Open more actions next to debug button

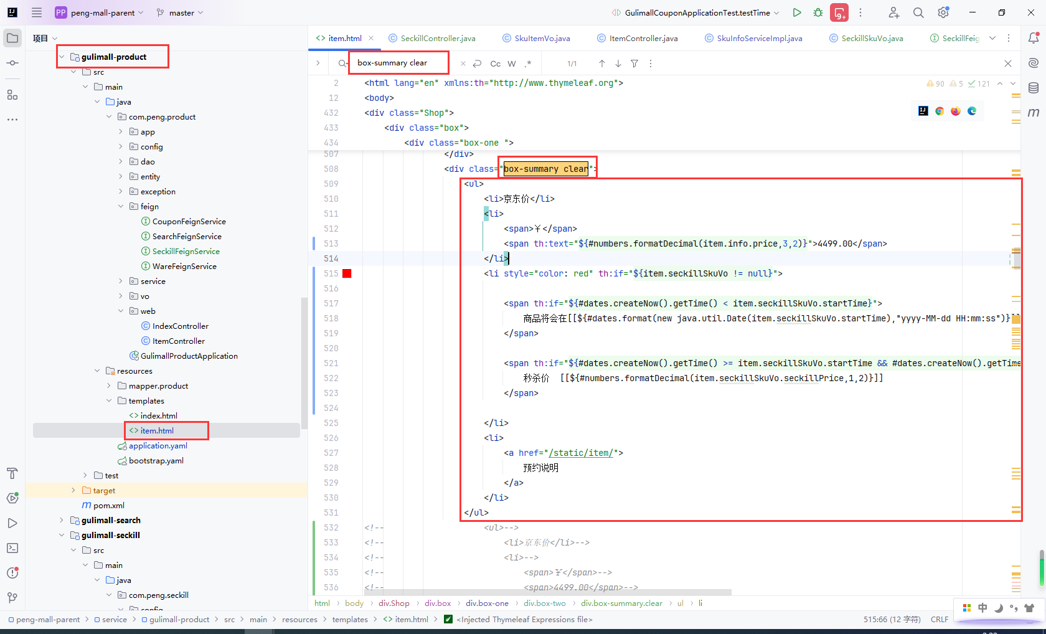tap(860, 12)
